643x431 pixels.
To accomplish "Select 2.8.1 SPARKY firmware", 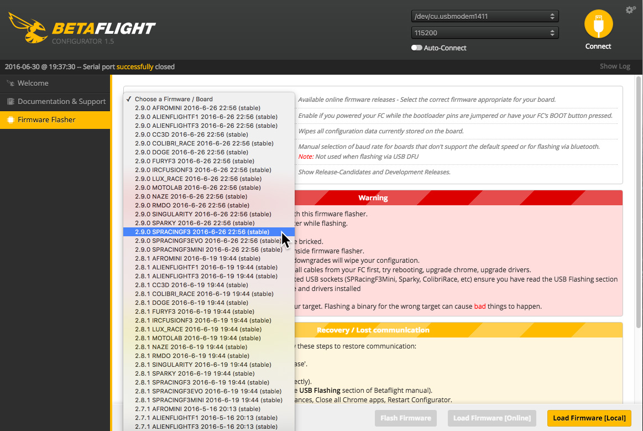I will point(209,373).
